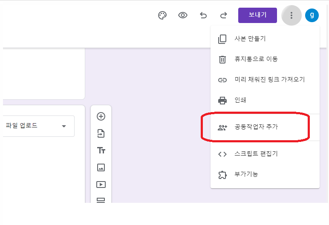Add a title and description block
Screen dimensions: 329x225
[101, 150]
